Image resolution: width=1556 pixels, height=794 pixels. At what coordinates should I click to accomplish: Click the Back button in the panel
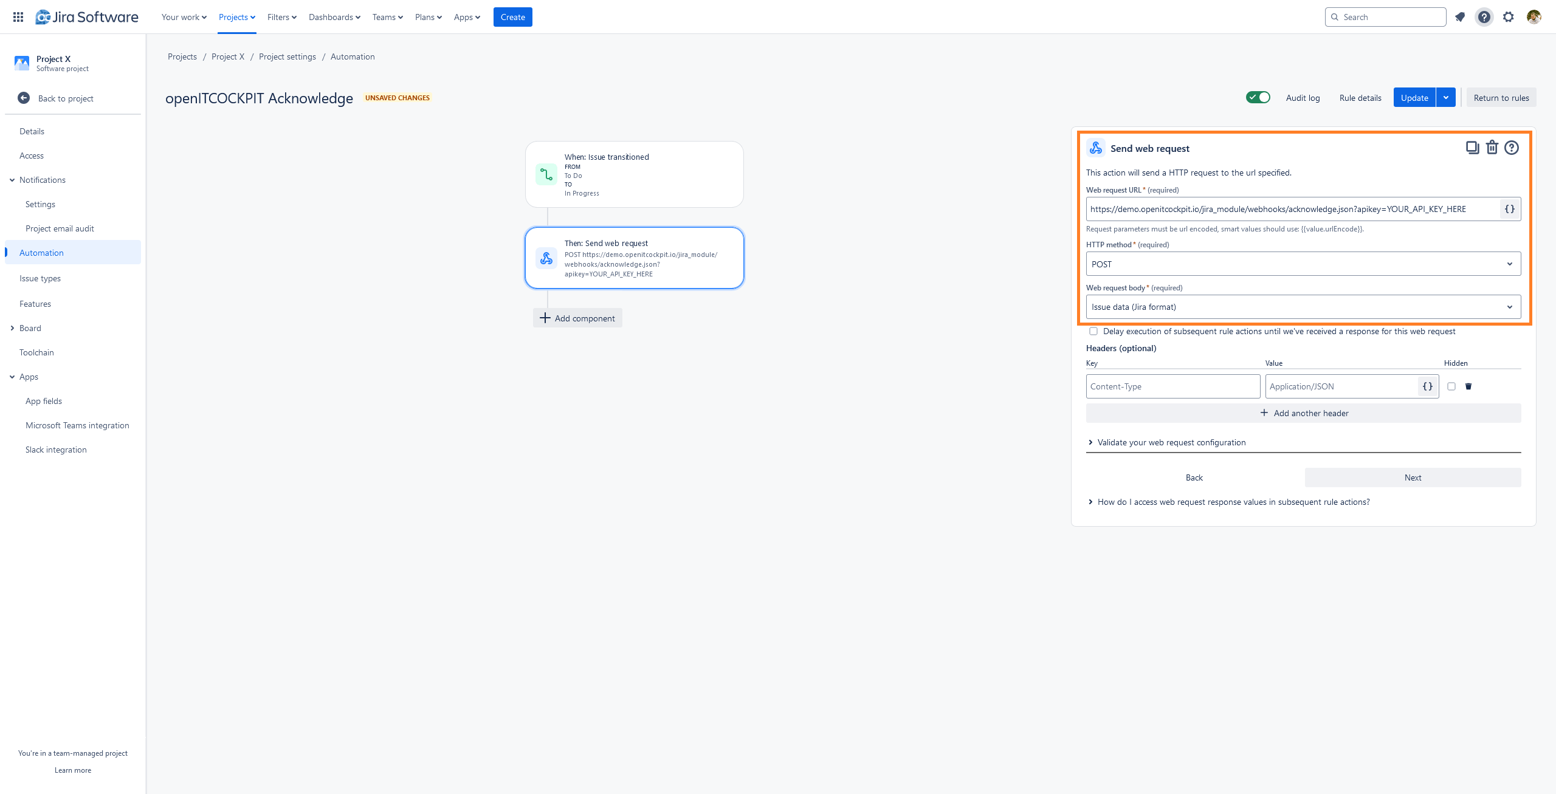click(1194, 477)
